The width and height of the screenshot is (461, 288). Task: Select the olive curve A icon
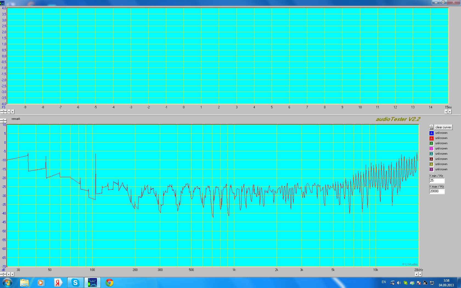pyautogui.click(x=431, y=164)
